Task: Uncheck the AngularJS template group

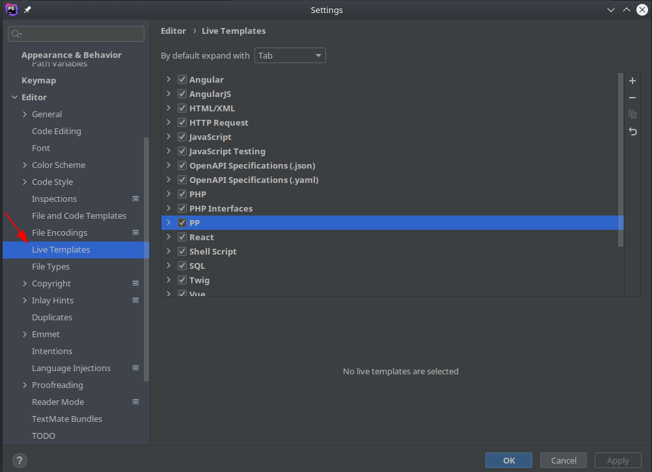Action: pyautogui.click(x=182, y=94)
